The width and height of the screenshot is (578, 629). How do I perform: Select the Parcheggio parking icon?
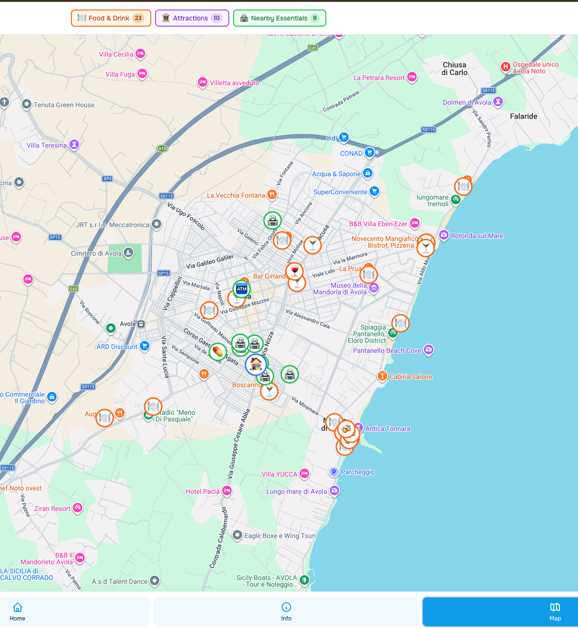[334, 472]
